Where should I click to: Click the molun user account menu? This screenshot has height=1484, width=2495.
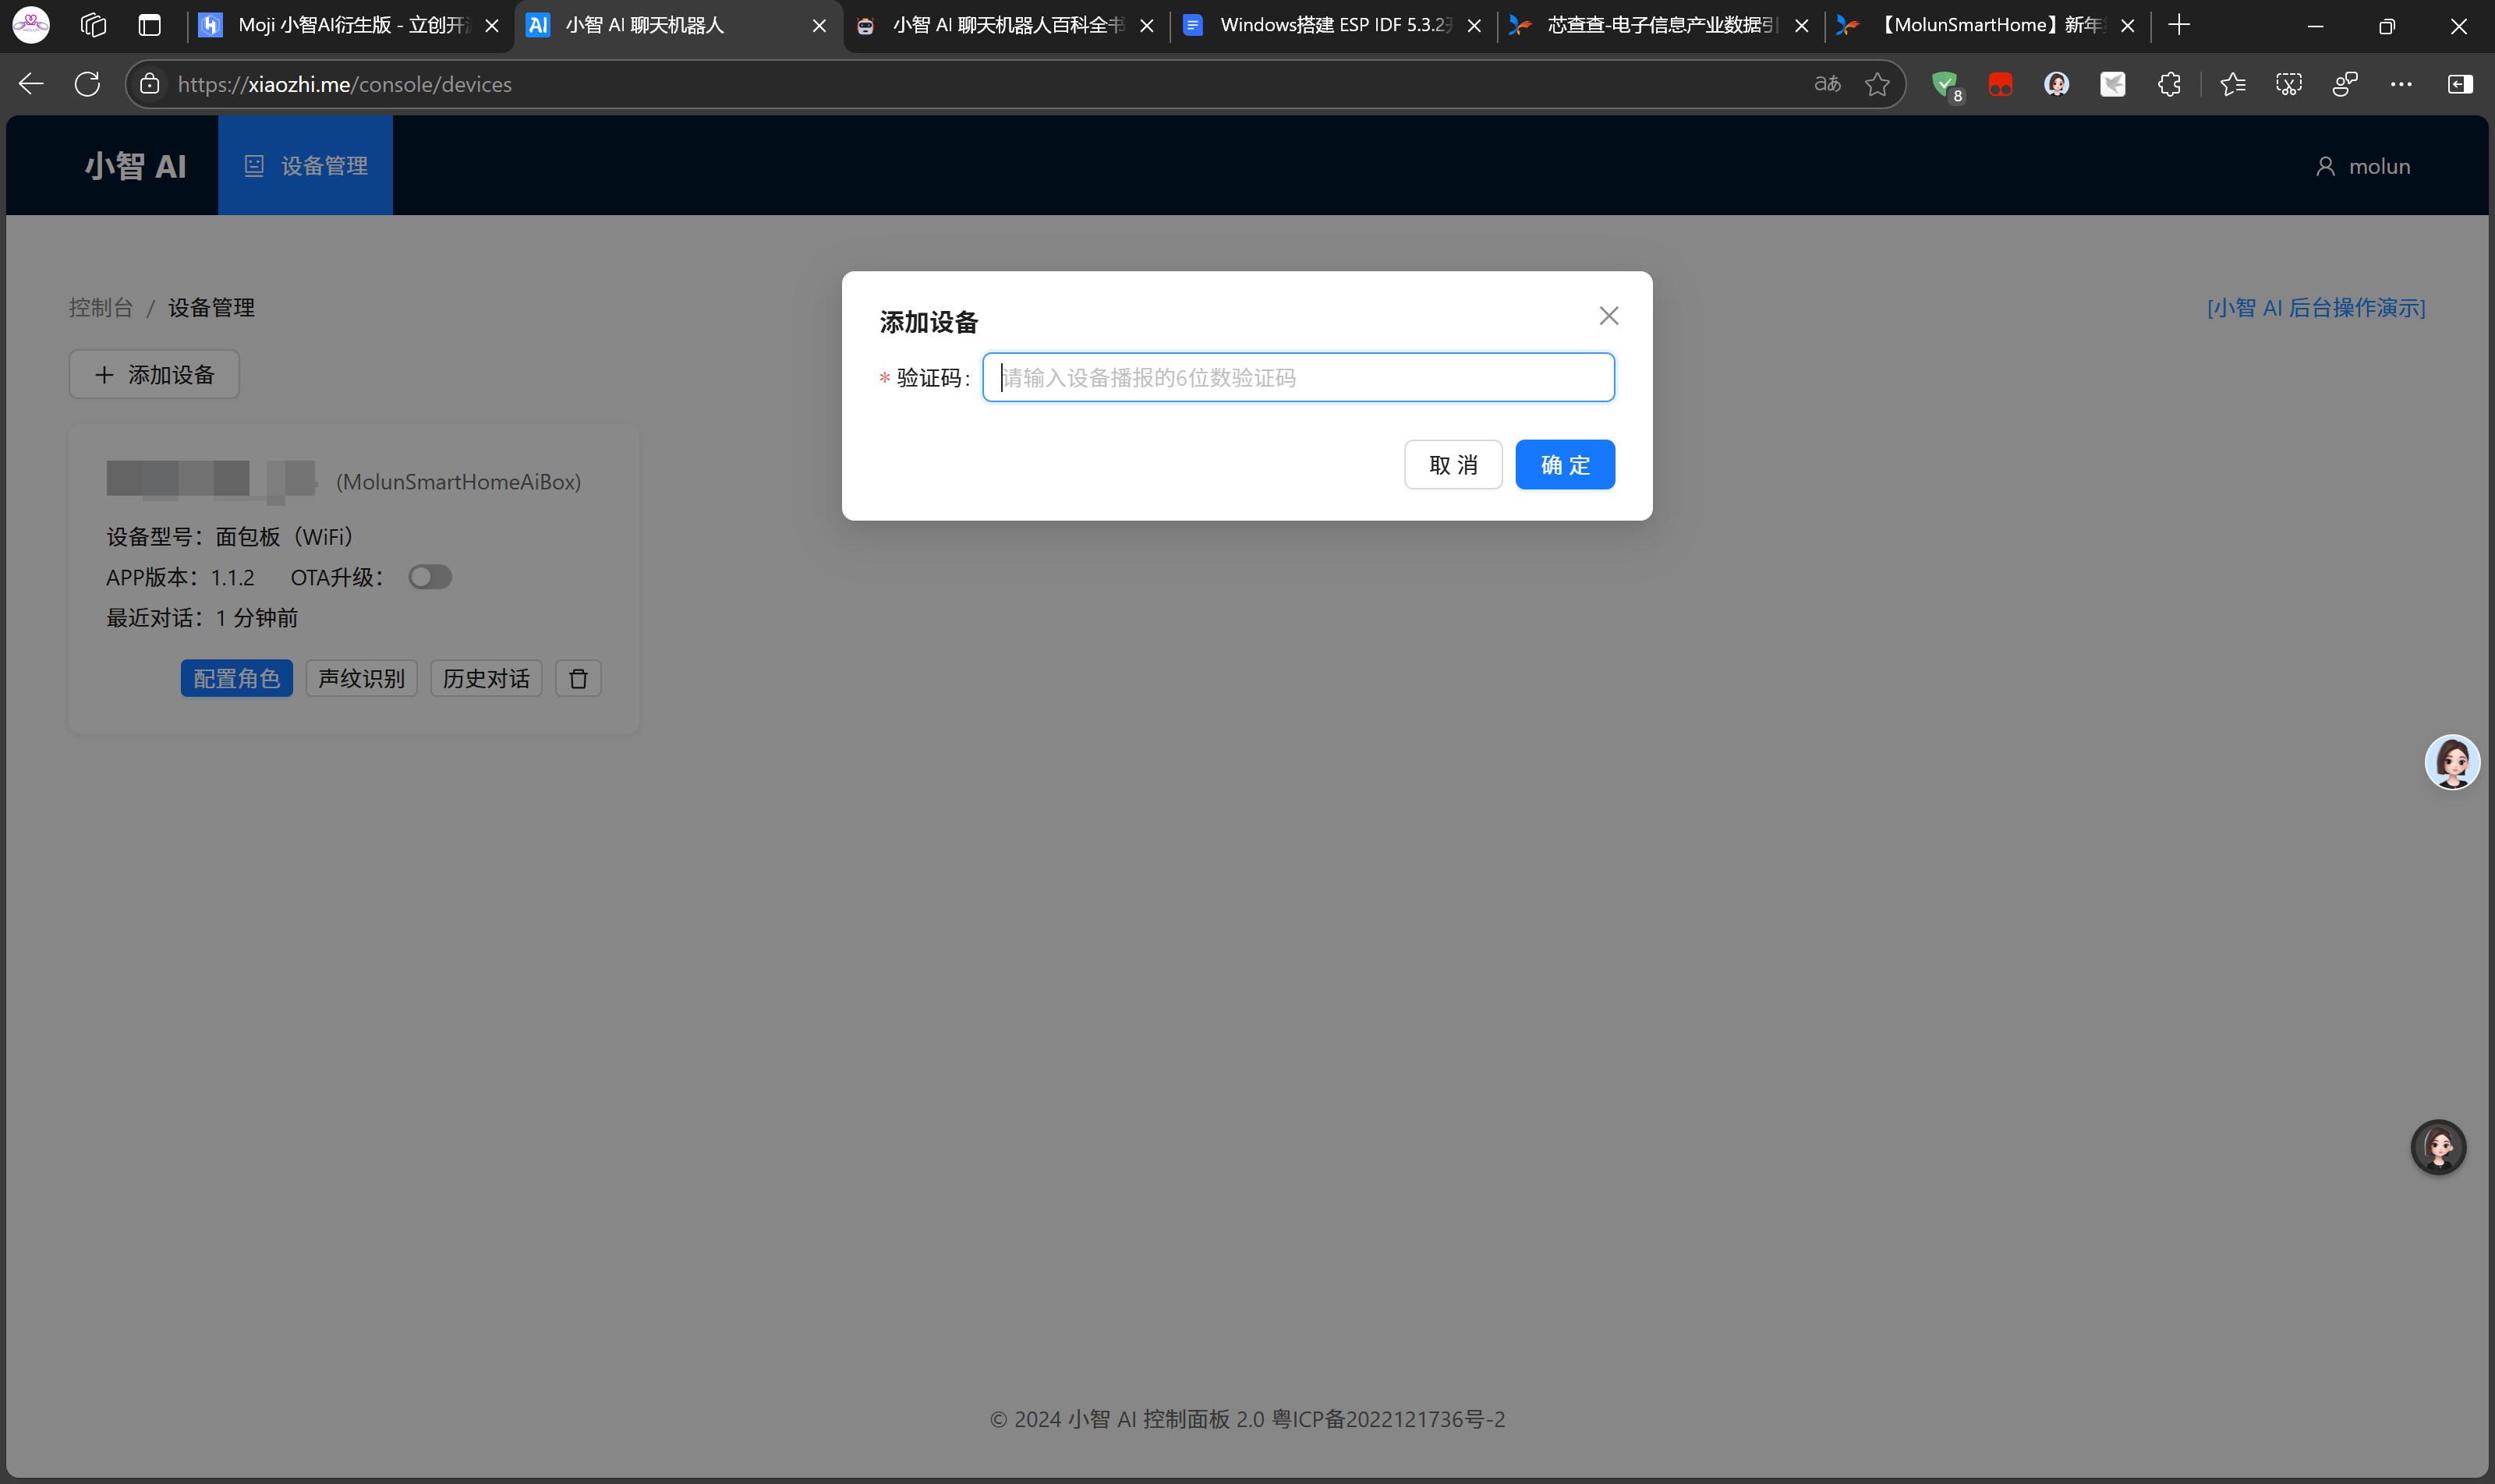coord(2363,166)
